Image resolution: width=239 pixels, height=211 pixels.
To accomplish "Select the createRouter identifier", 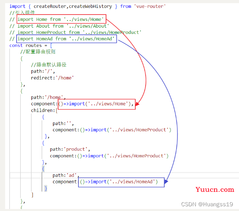I will click(x=50, y=6).
